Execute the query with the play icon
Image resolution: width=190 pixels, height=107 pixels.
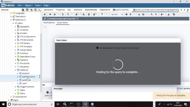131,15
